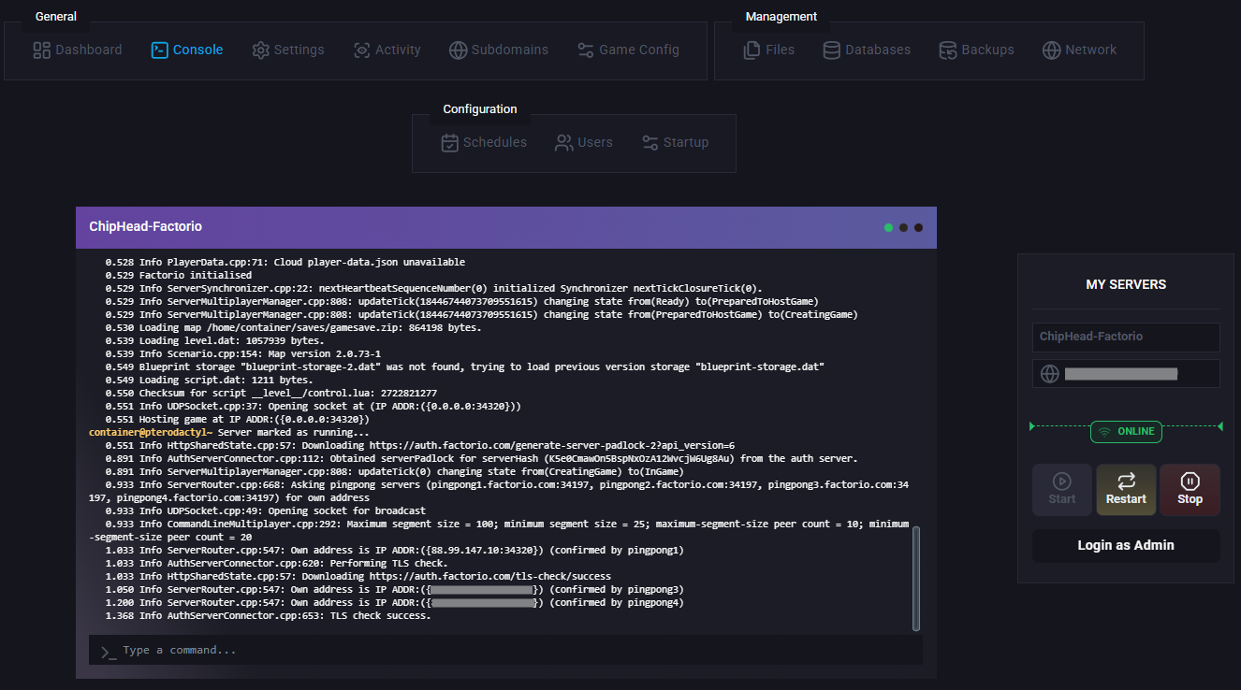Click the 'Server marked as running...' log line
The height and width of the screenshot is (690, 1241).
[x=229, y=433]
